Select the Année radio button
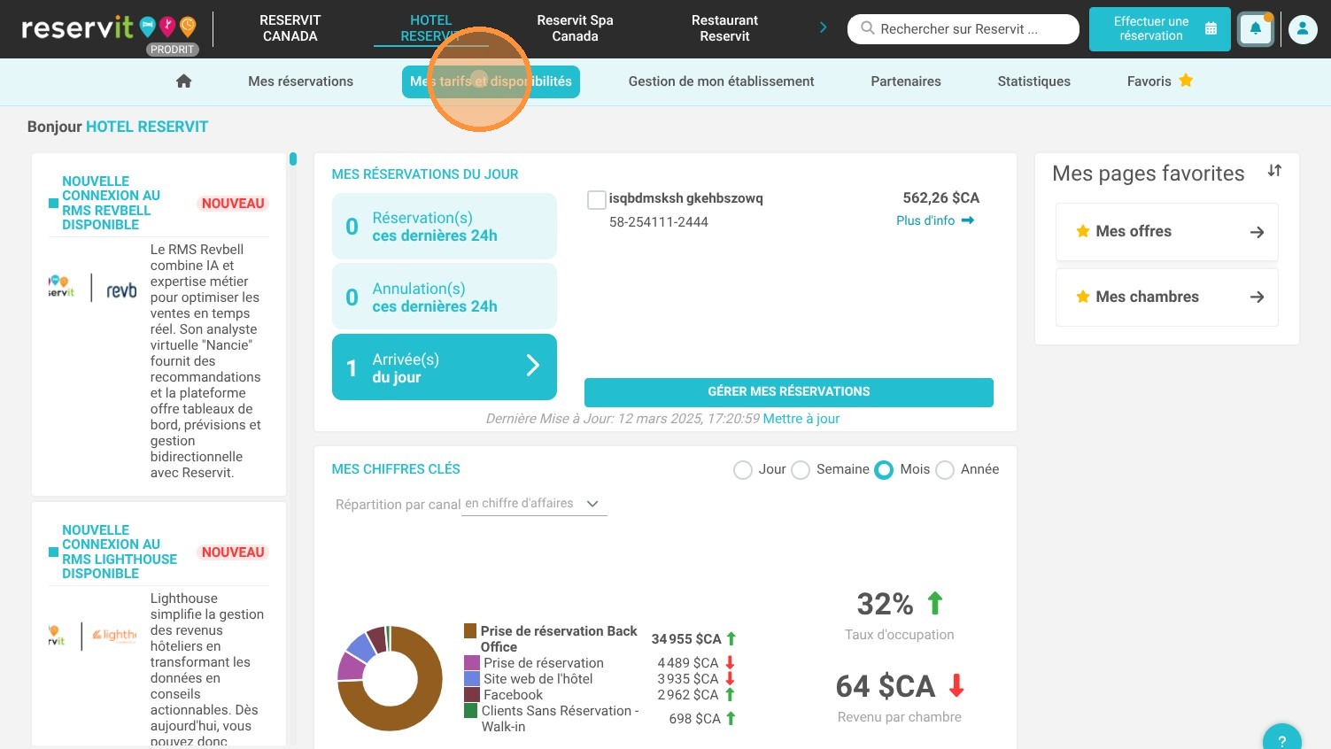Screen dimensions: 1331x749 (x=945, y=470)
